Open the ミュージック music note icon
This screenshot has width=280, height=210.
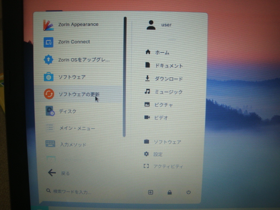click(x=147, y=91)
